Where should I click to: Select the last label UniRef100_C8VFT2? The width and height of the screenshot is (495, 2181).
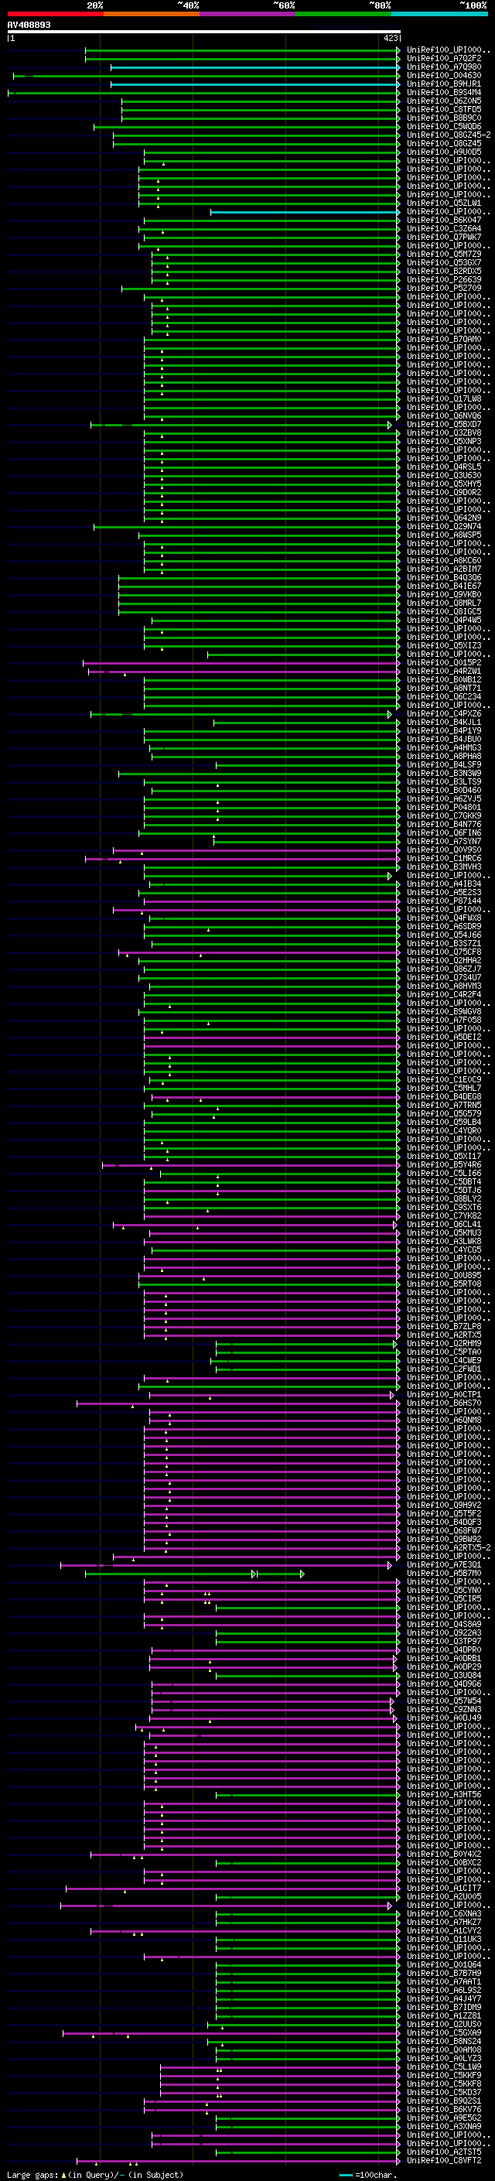[x=444, y=2162]
